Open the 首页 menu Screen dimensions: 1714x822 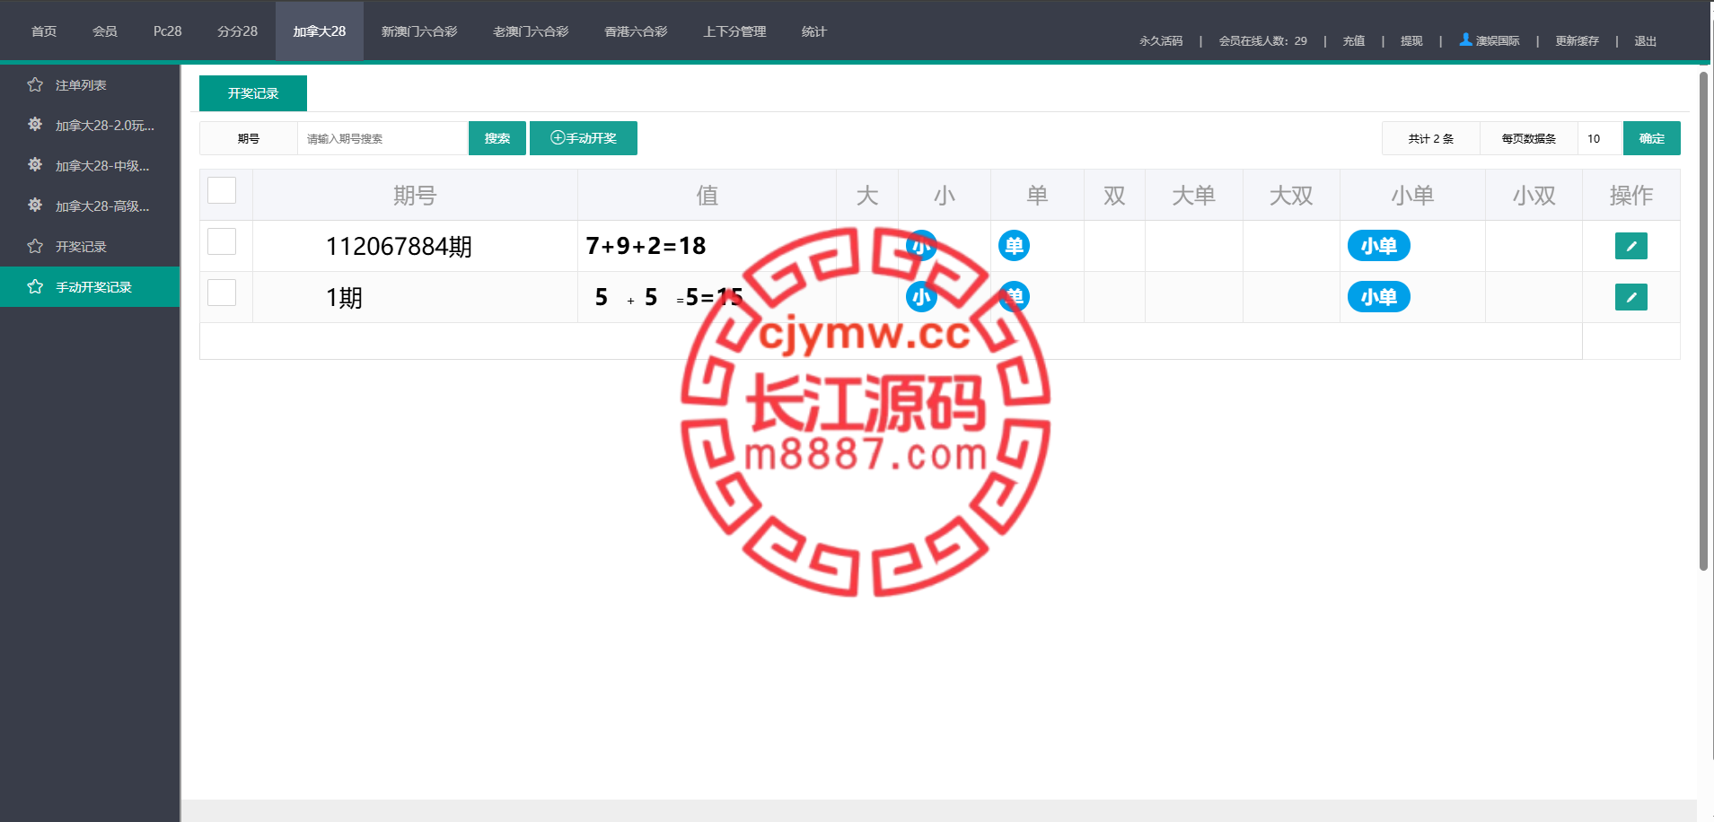click(x=44, y=31)
